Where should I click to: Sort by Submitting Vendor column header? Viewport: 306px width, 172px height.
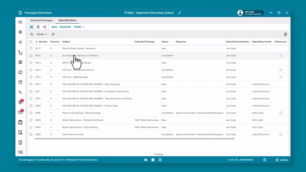pyautogui.click(x=262, y=41)
